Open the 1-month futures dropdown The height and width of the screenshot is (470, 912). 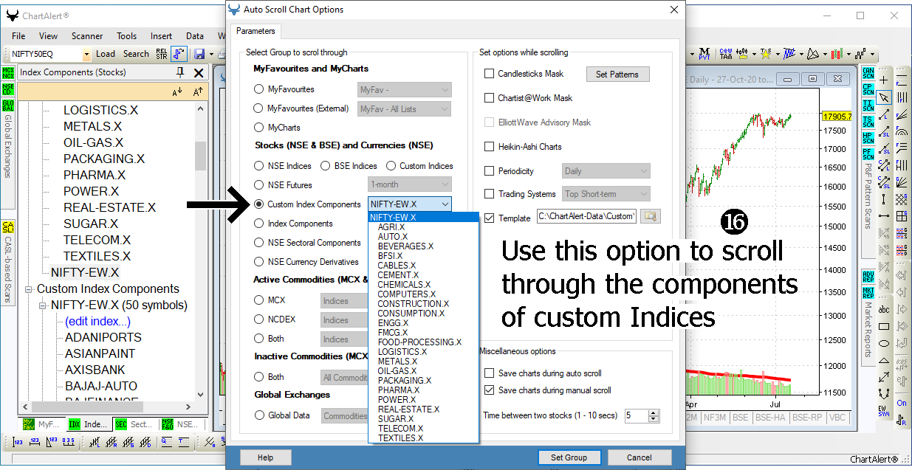[409, 184]
